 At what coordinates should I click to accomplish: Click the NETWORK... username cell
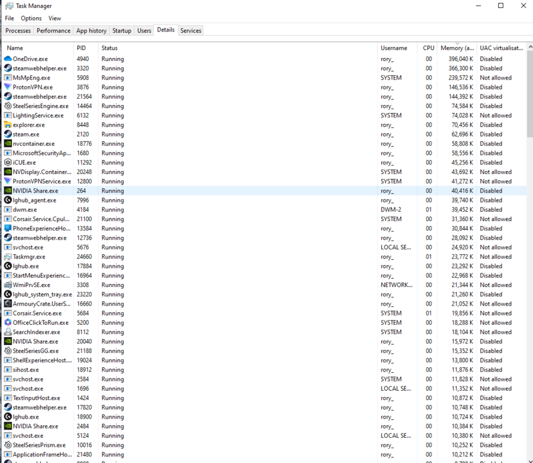(397, 285)
